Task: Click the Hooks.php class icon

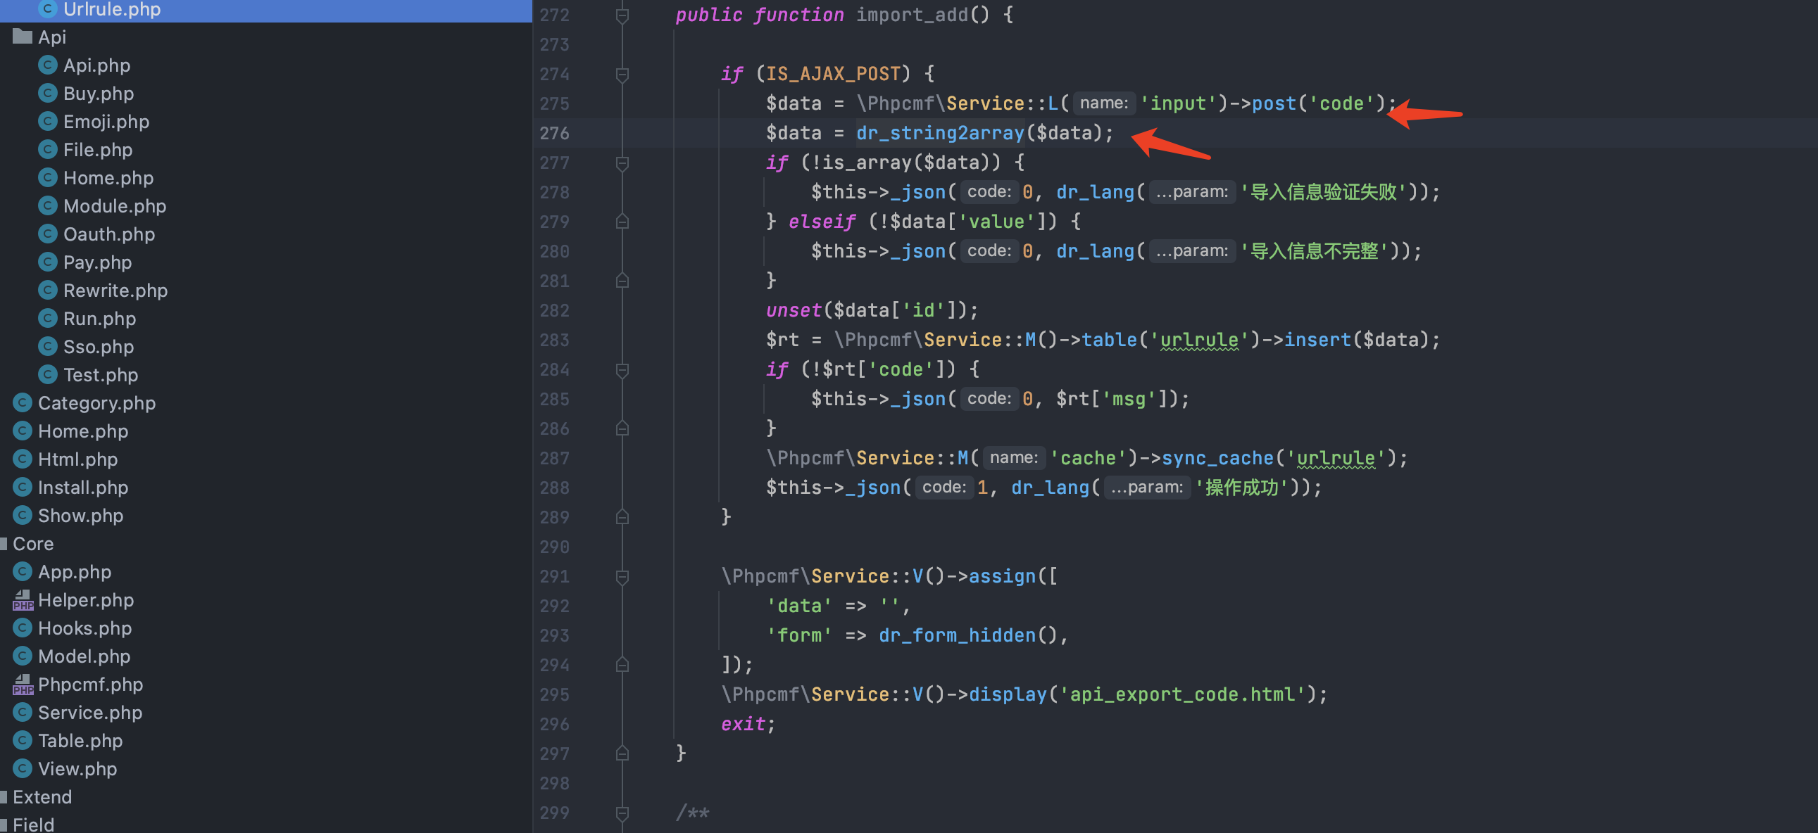Action: 23,628
